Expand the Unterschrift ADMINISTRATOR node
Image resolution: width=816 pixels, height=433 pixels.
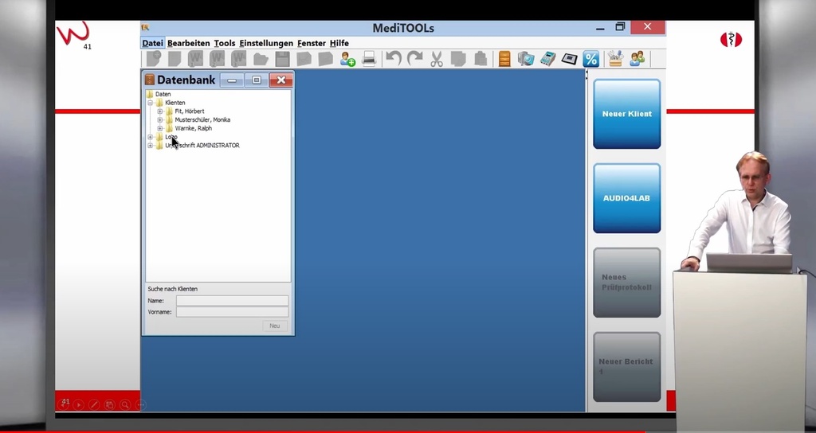[151, 146]
